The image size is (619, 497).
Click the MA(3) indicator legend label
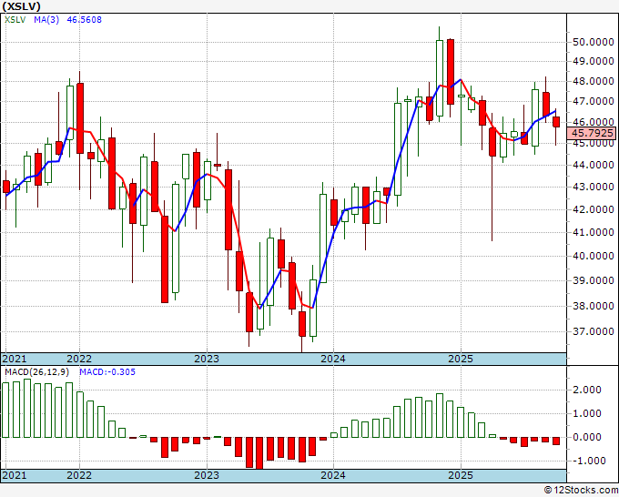[x=46, y=19]
